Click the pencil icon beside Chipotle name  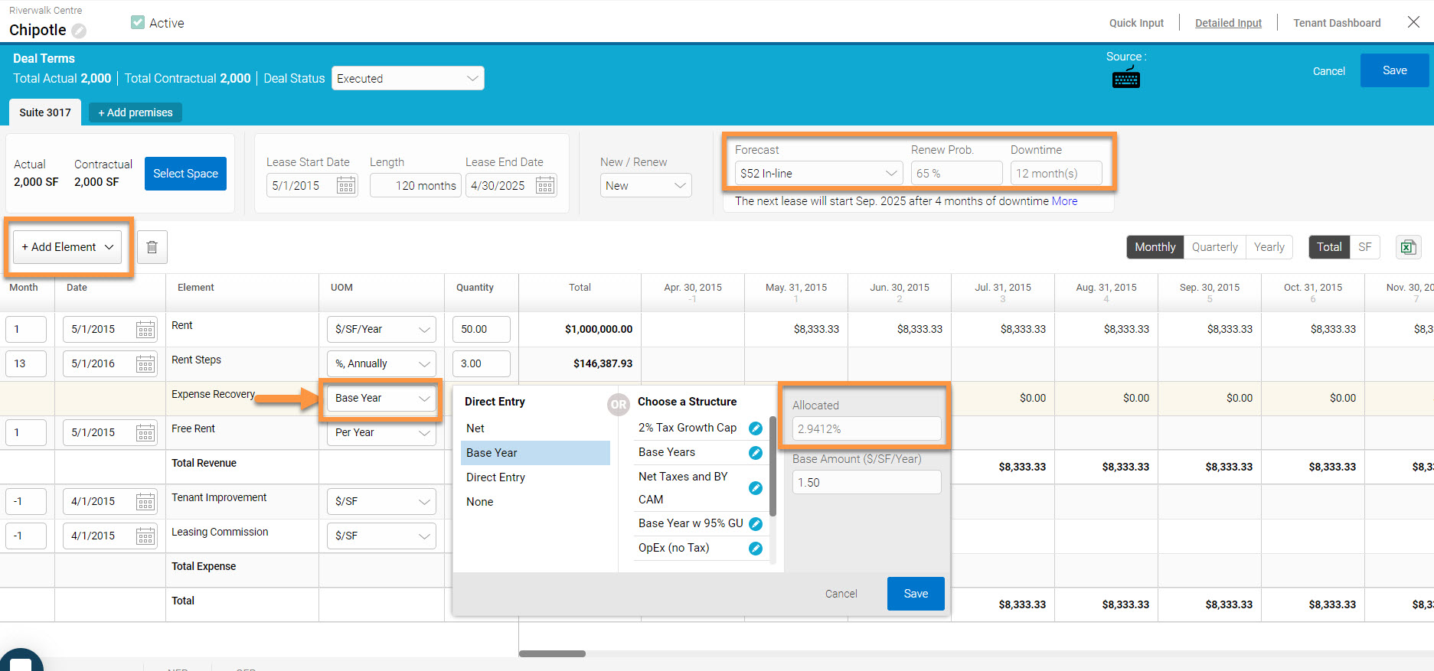tap(79, 31)
